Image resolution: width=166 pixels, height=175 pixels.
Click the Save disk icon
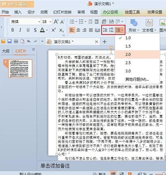click(10, 41)
